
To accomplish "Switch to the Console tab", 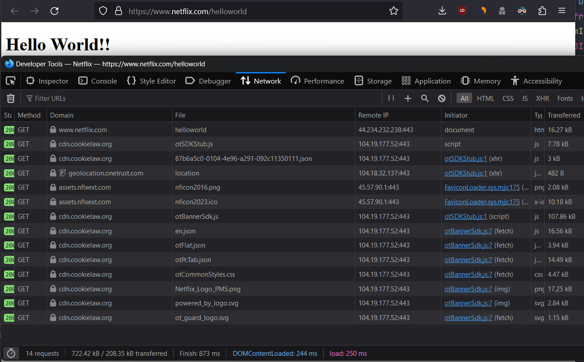I will coord(98,81).
